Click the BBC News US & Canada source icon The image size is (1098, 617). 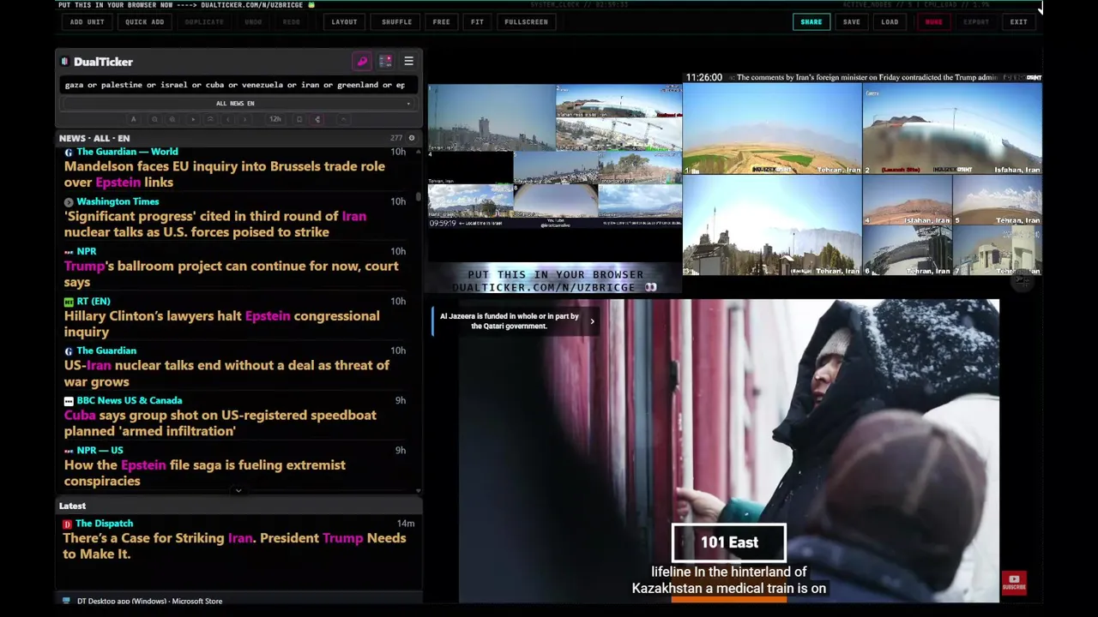tap(69, 401)
